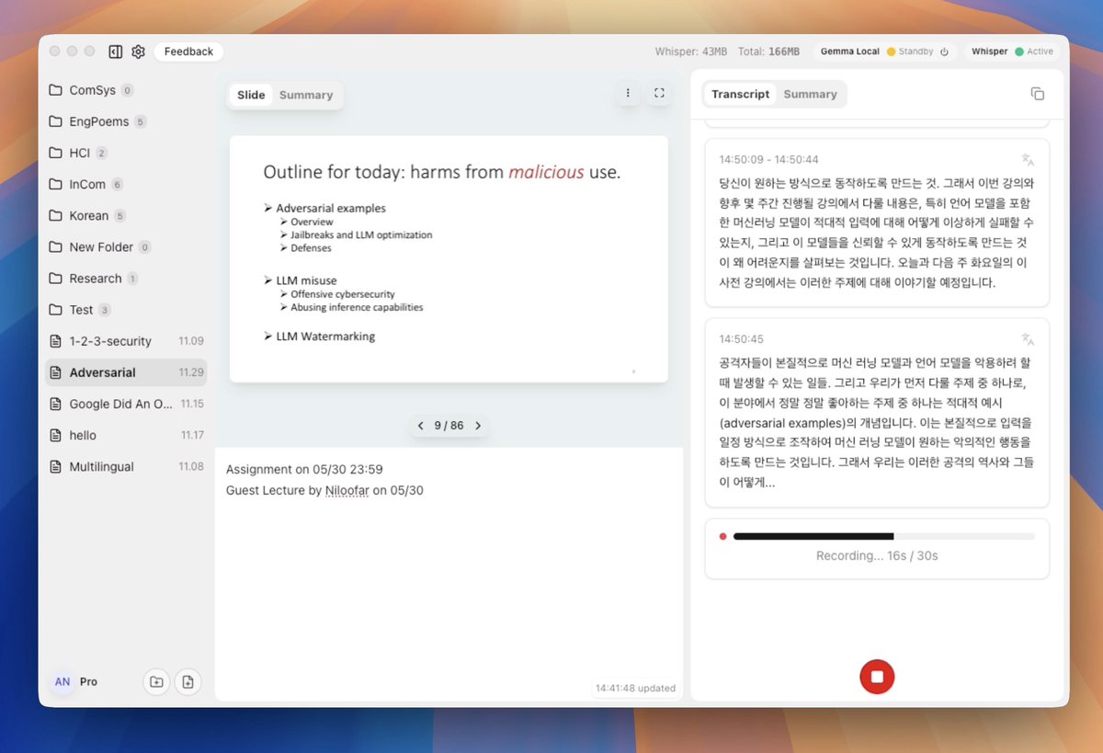
Task: Open the EngPoems folder
Action: click(125, 121)
